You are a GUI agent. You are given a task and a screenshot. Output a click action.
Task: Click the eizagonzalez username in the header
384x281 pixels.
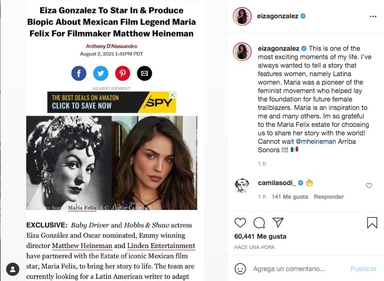[278, 16]
